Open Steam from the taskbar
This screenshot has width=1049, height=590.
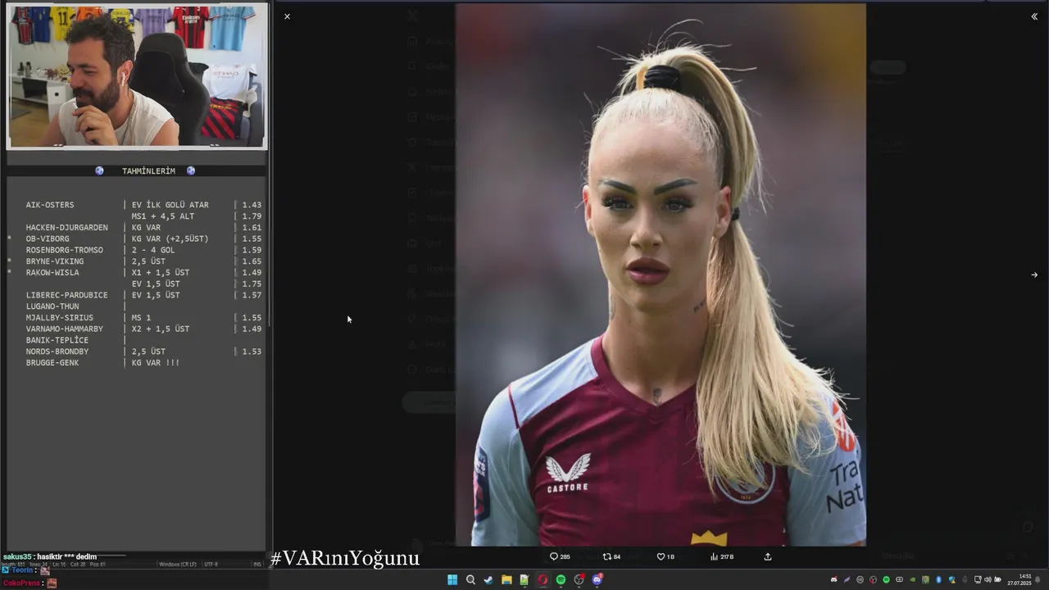(488, 579)
